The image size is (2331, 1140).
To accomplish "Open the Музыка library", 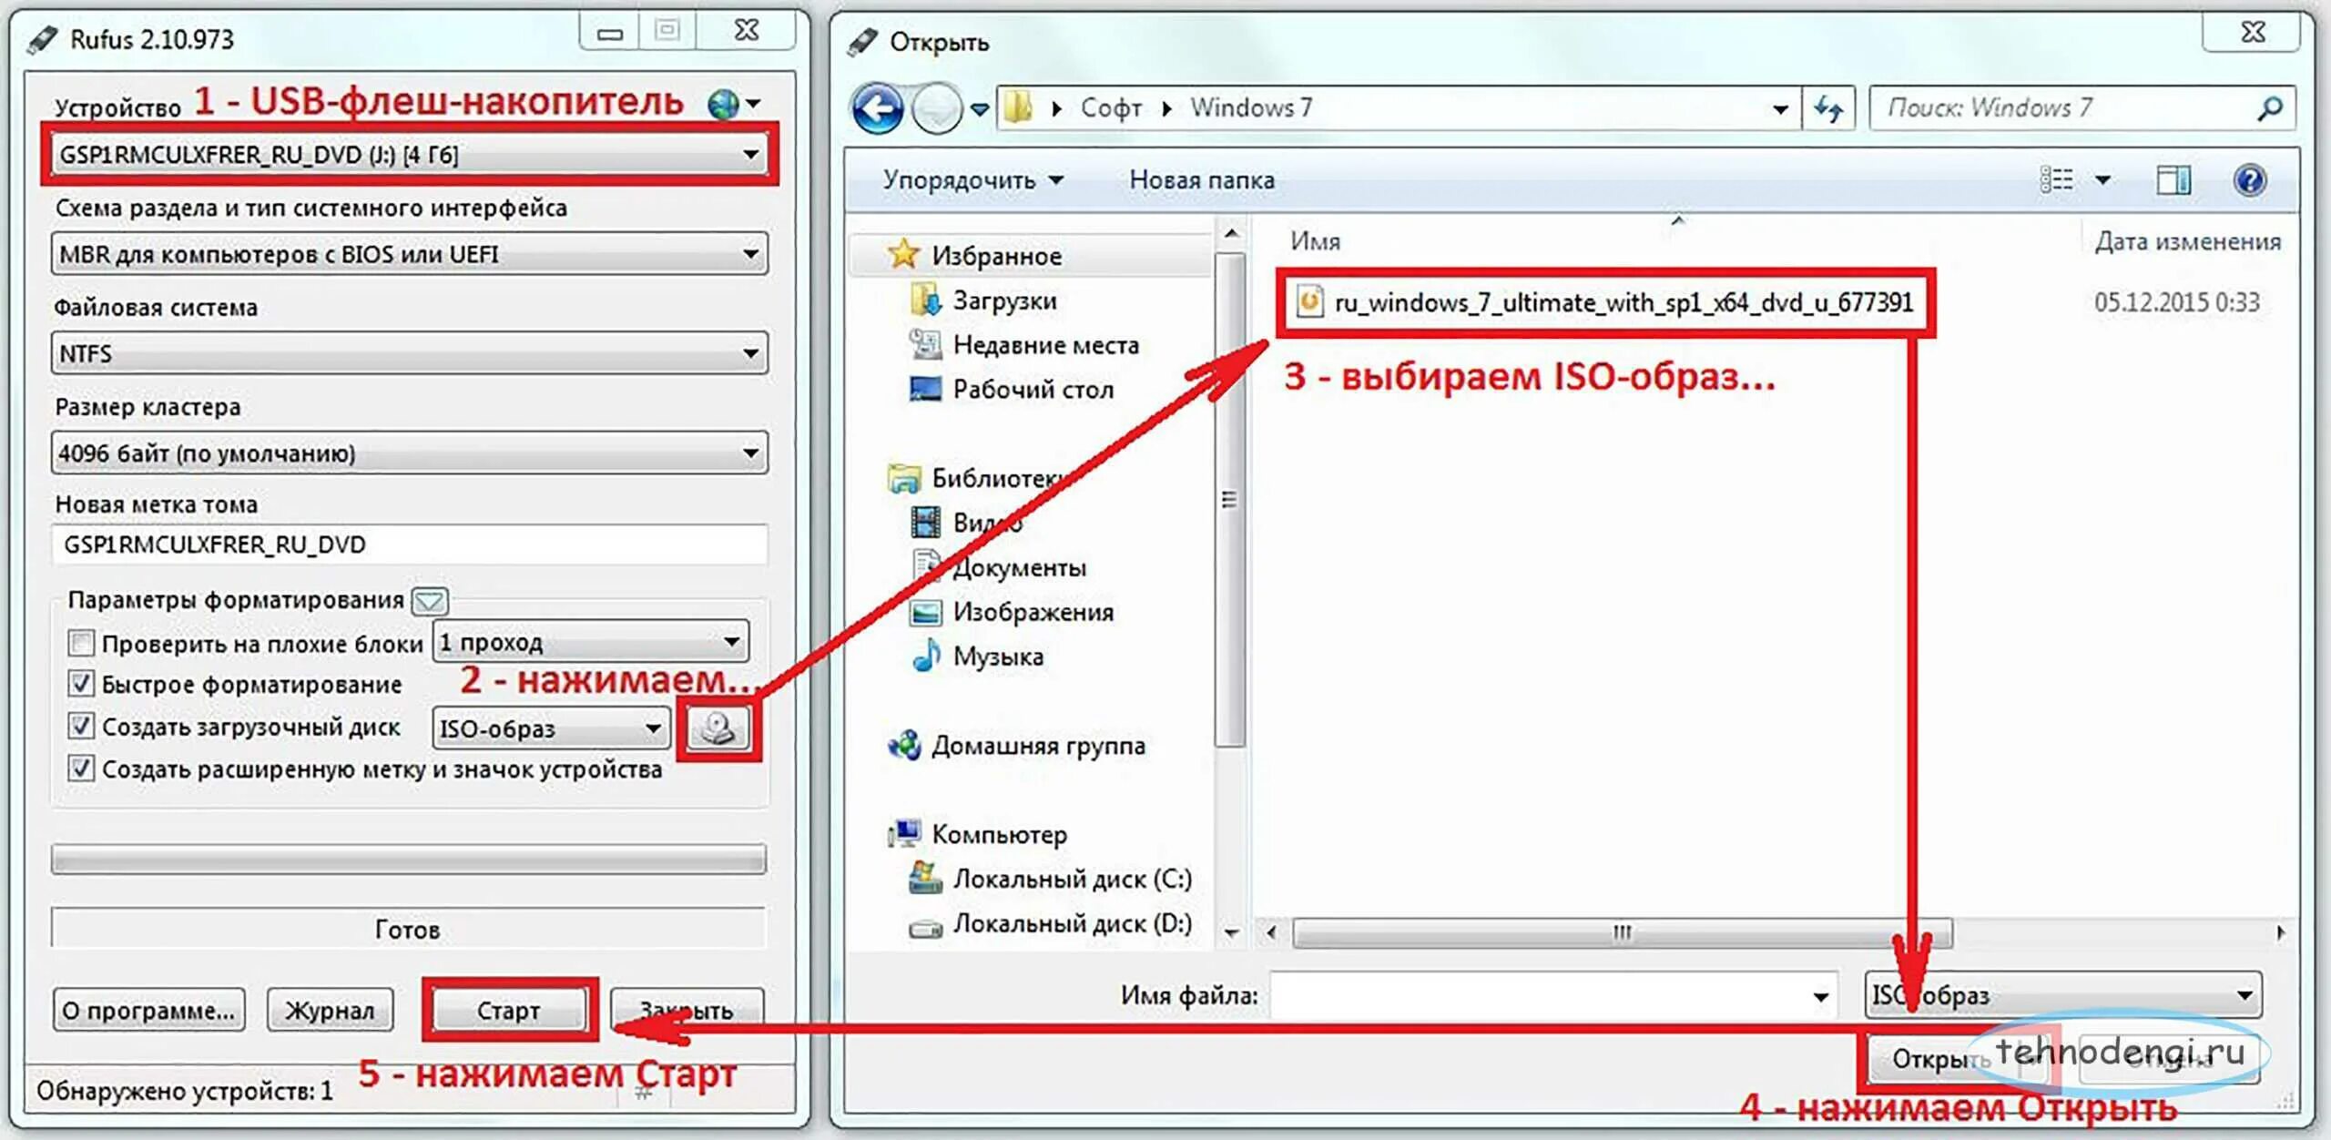I will (998, 657).
